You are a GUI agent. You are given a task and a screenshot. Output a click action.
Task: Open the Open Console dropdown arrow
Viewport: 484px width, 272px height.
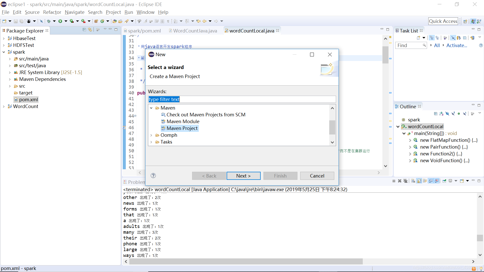[467, 181]
